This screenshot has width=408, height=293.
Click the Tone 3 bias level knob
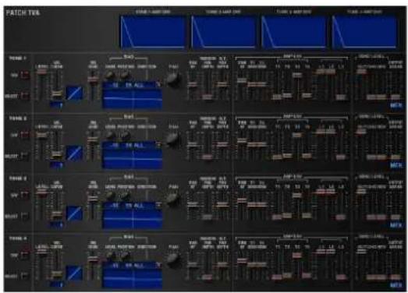coord(109,196)
